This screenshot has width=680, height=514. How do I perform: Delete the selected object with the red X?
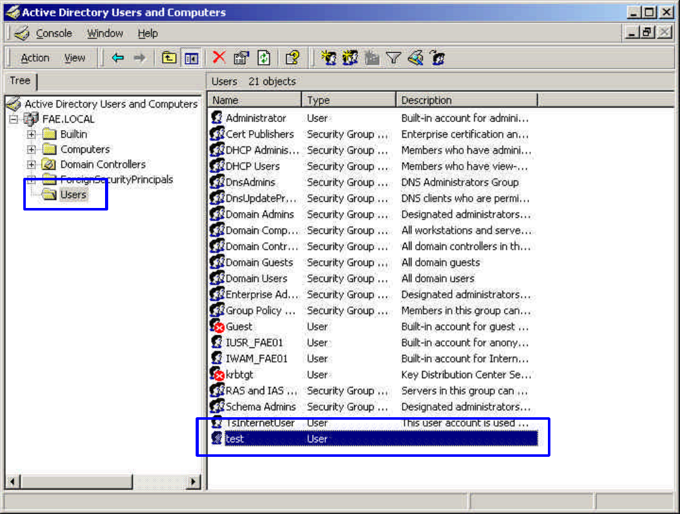[219, 57]
